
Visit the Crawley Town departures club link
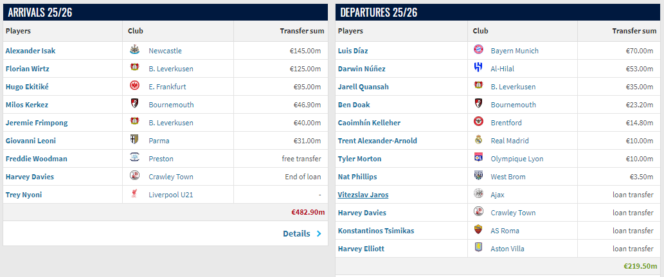coord(513,213)
